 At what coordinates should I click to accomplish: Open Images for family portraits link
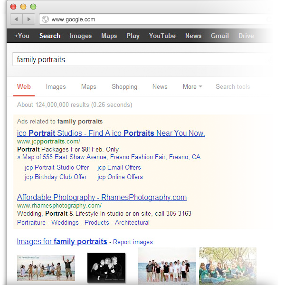[x=62, y=242]
